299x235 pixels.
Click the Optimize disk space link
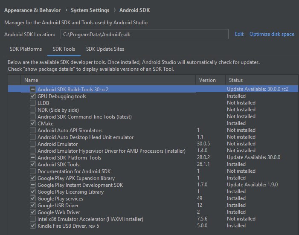click(x=272, y=34)
